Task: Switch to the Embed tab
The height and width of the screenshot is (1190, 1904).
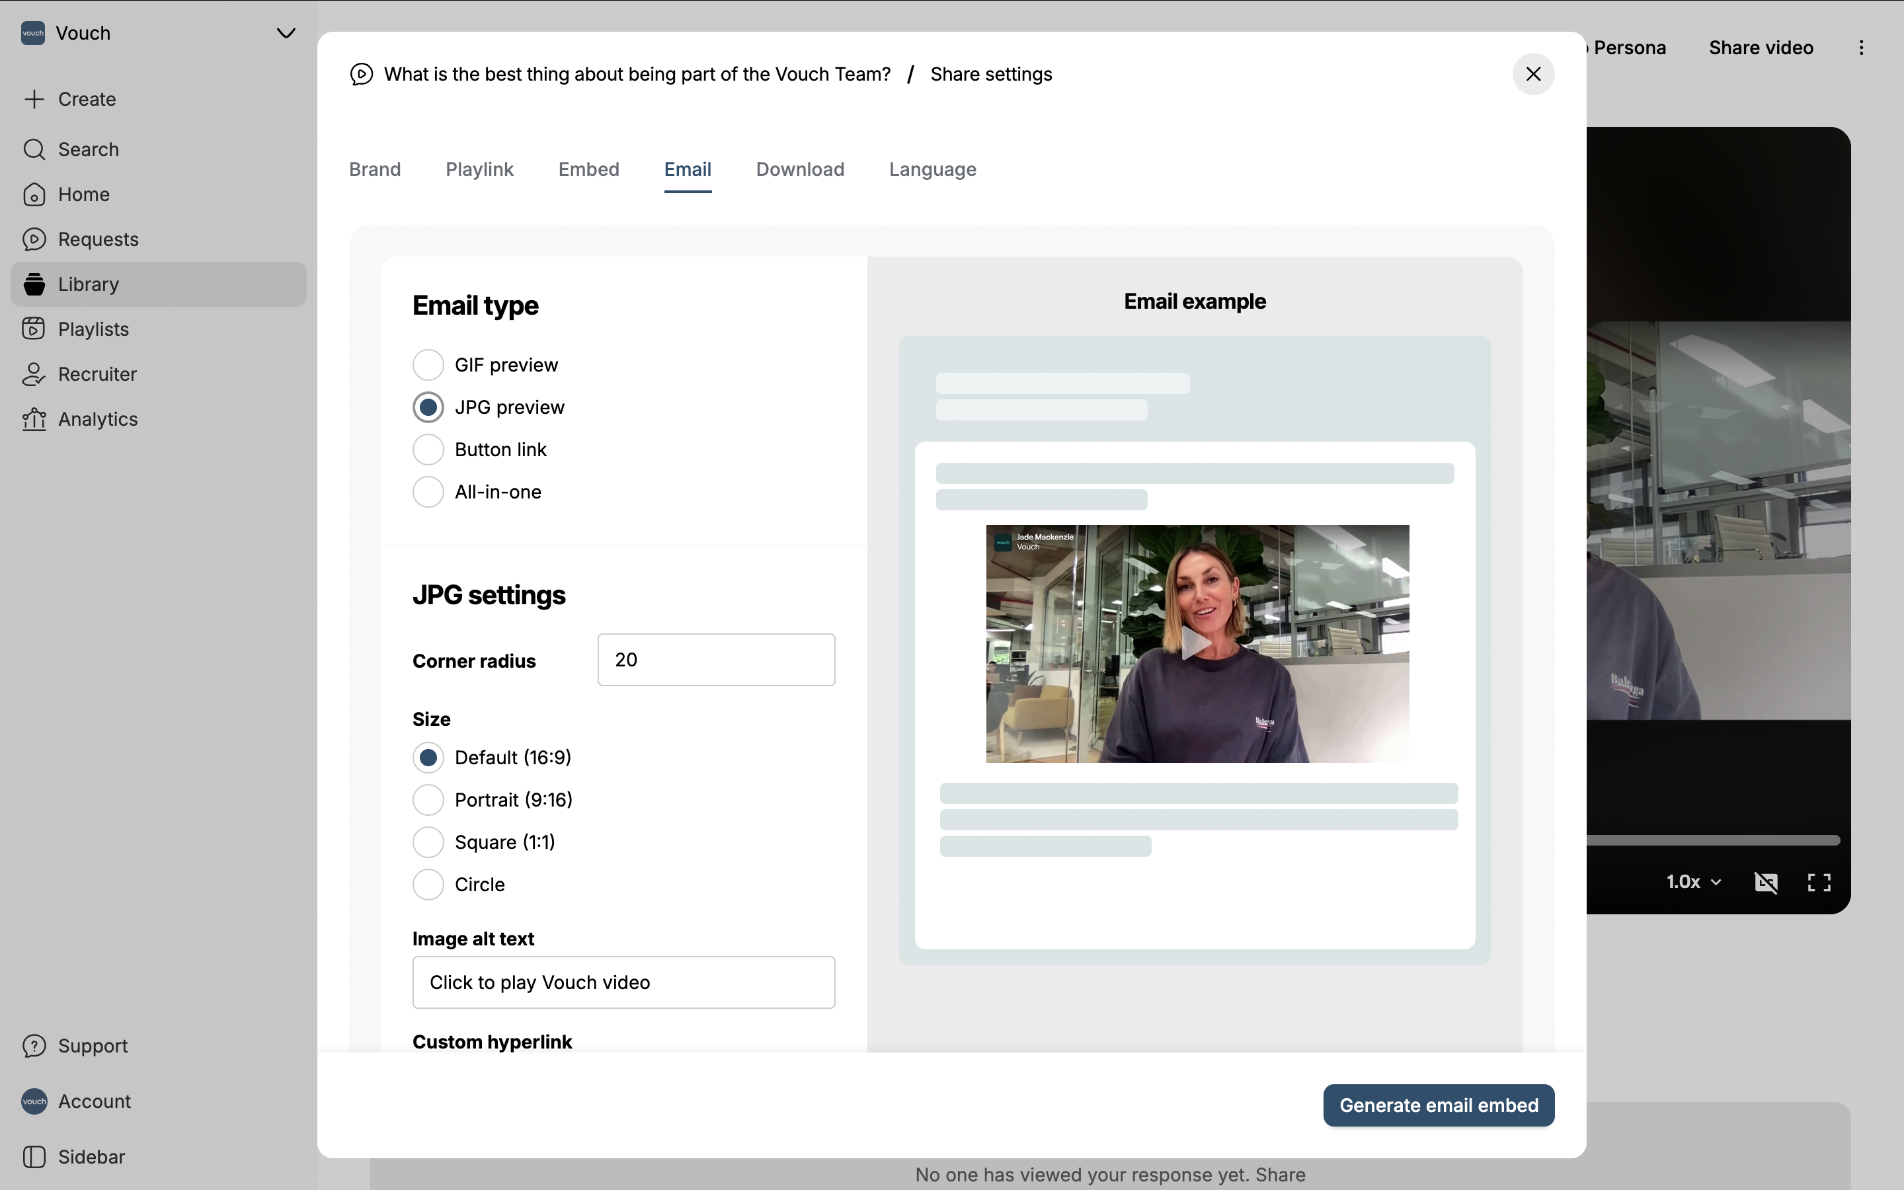Action: click(x=588, y=169)
